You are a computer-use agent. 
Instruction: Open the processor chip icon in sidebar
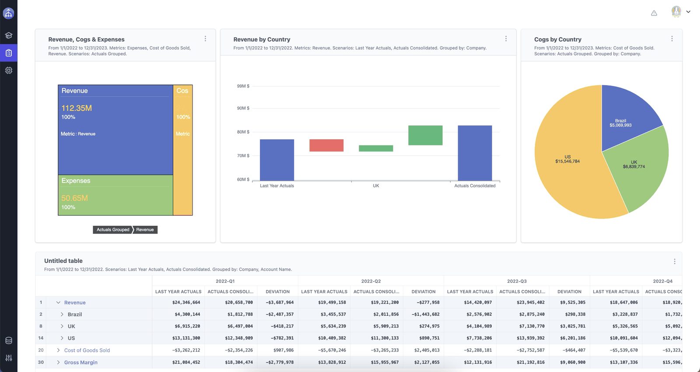point(8,70)
